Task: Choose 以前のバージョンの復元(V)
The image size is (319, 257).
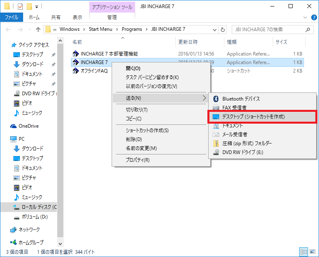Action: [x=161, y=86]
